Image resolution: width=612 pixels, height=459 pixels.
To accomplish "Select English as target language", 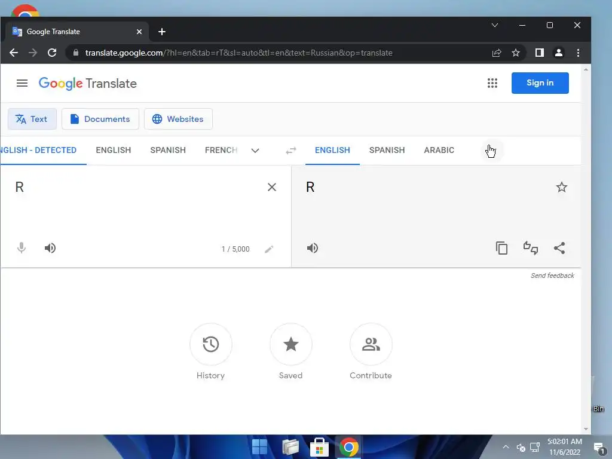I will click(x=332, y=150).
